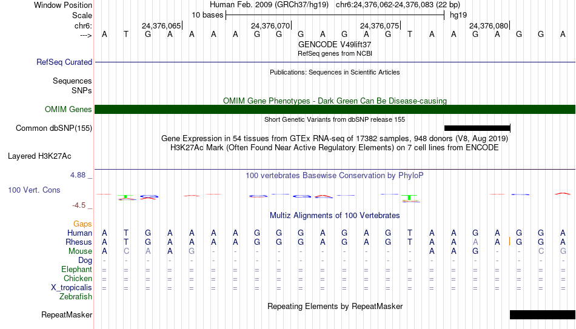Click the Sequences label on the left
This screenshot has height=329, width=576.
(x=72, y=81)
